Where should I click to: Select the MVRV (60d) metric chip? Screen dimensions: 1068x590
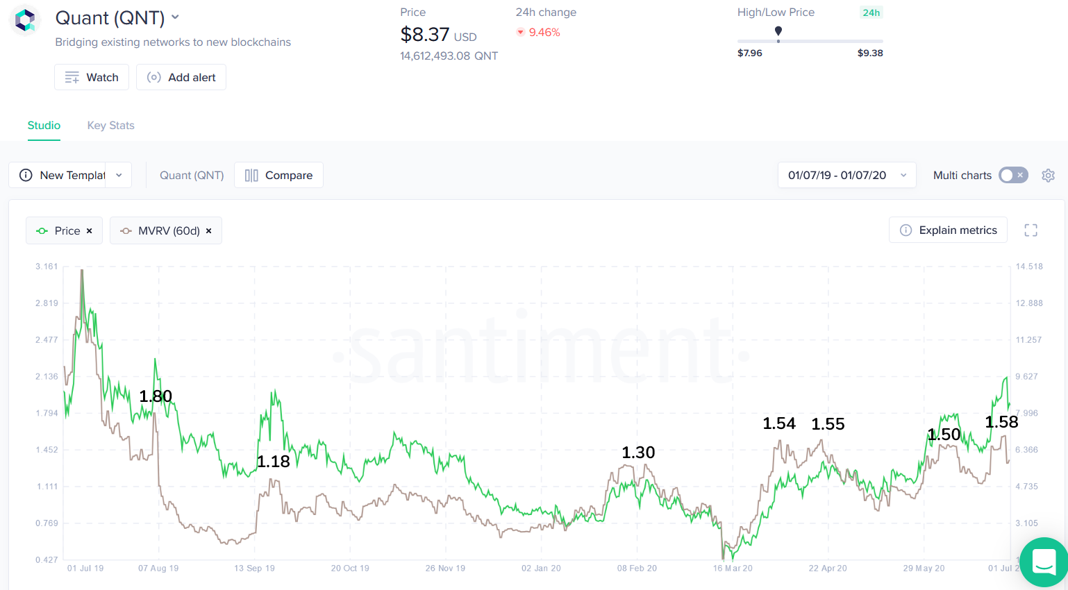tap(166, 230)
